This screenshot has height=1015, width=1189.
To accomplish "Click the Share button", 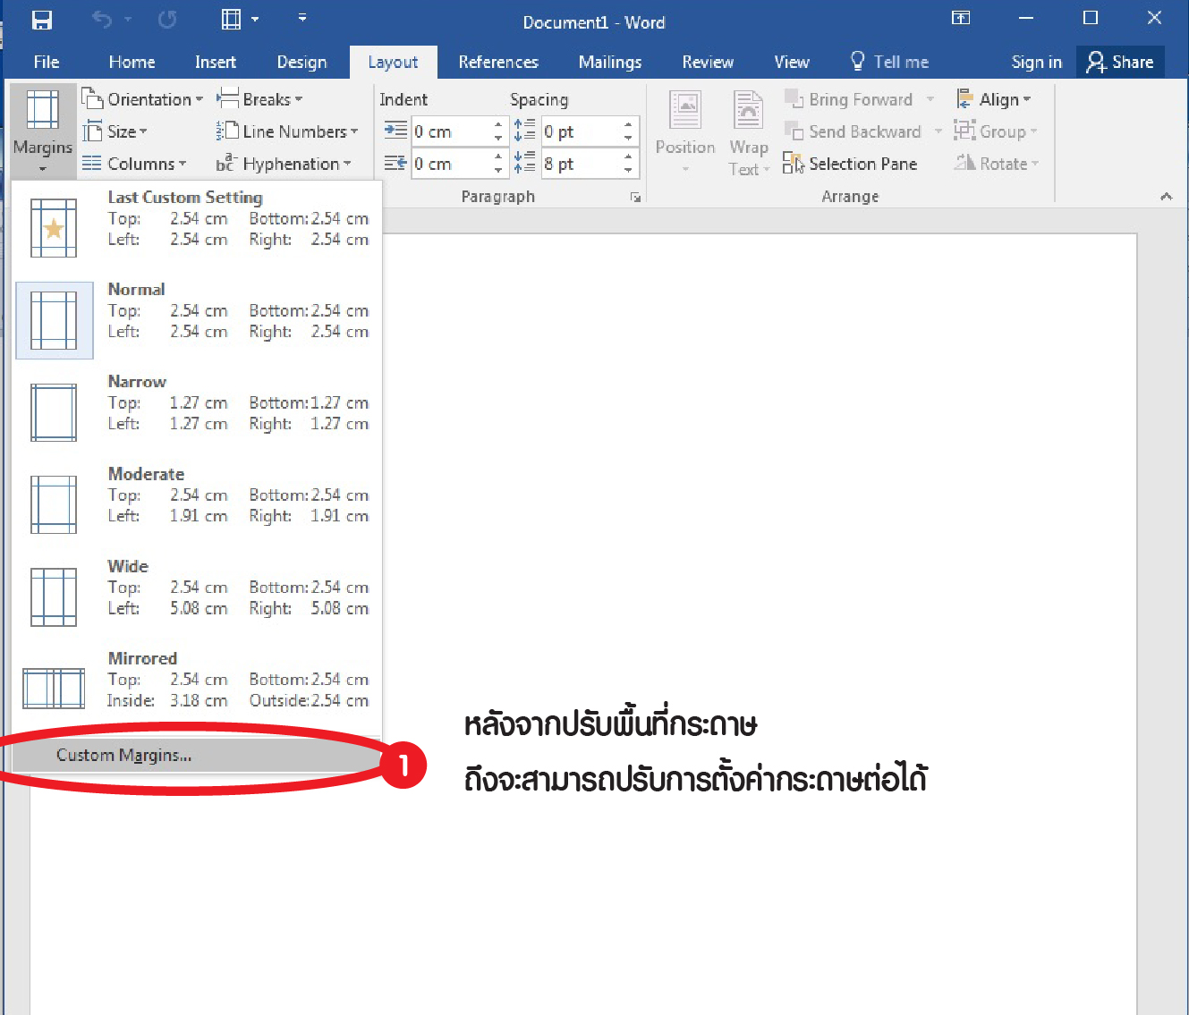I will click(x=1120, y=62).
